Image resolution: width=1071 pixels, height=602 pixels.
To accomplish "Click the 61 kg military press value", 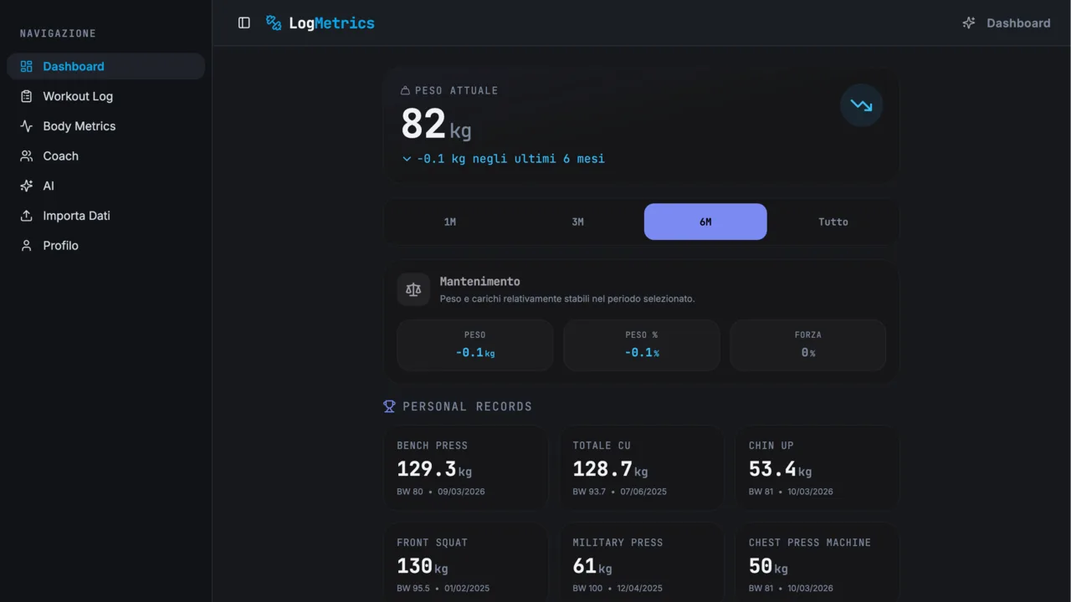I will tap(592, 566).
